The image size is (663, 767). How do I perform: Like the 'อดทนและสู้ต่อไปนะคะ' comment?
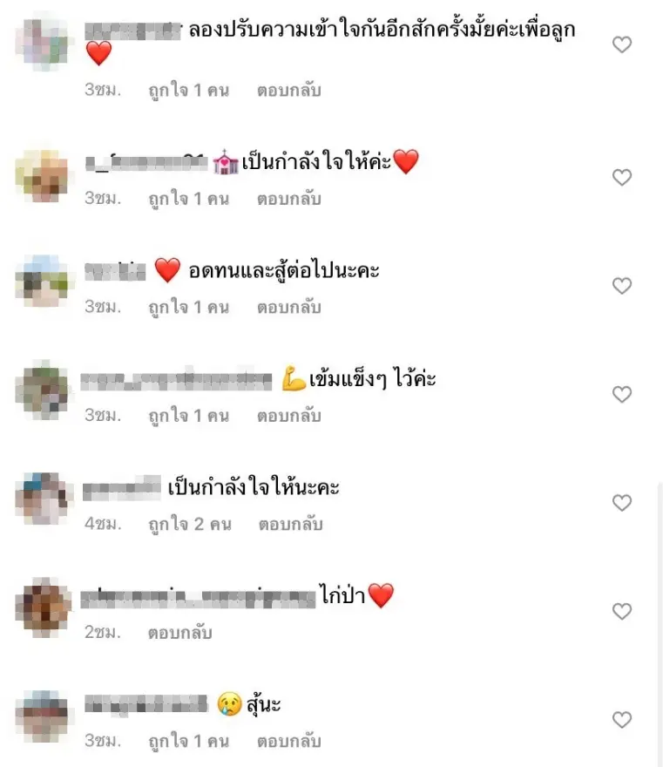pyautogui.click(x=622, y=286)
